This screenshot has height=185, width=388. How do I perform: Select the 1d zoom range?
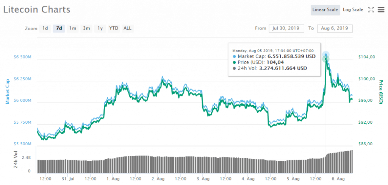pos(45,28)
